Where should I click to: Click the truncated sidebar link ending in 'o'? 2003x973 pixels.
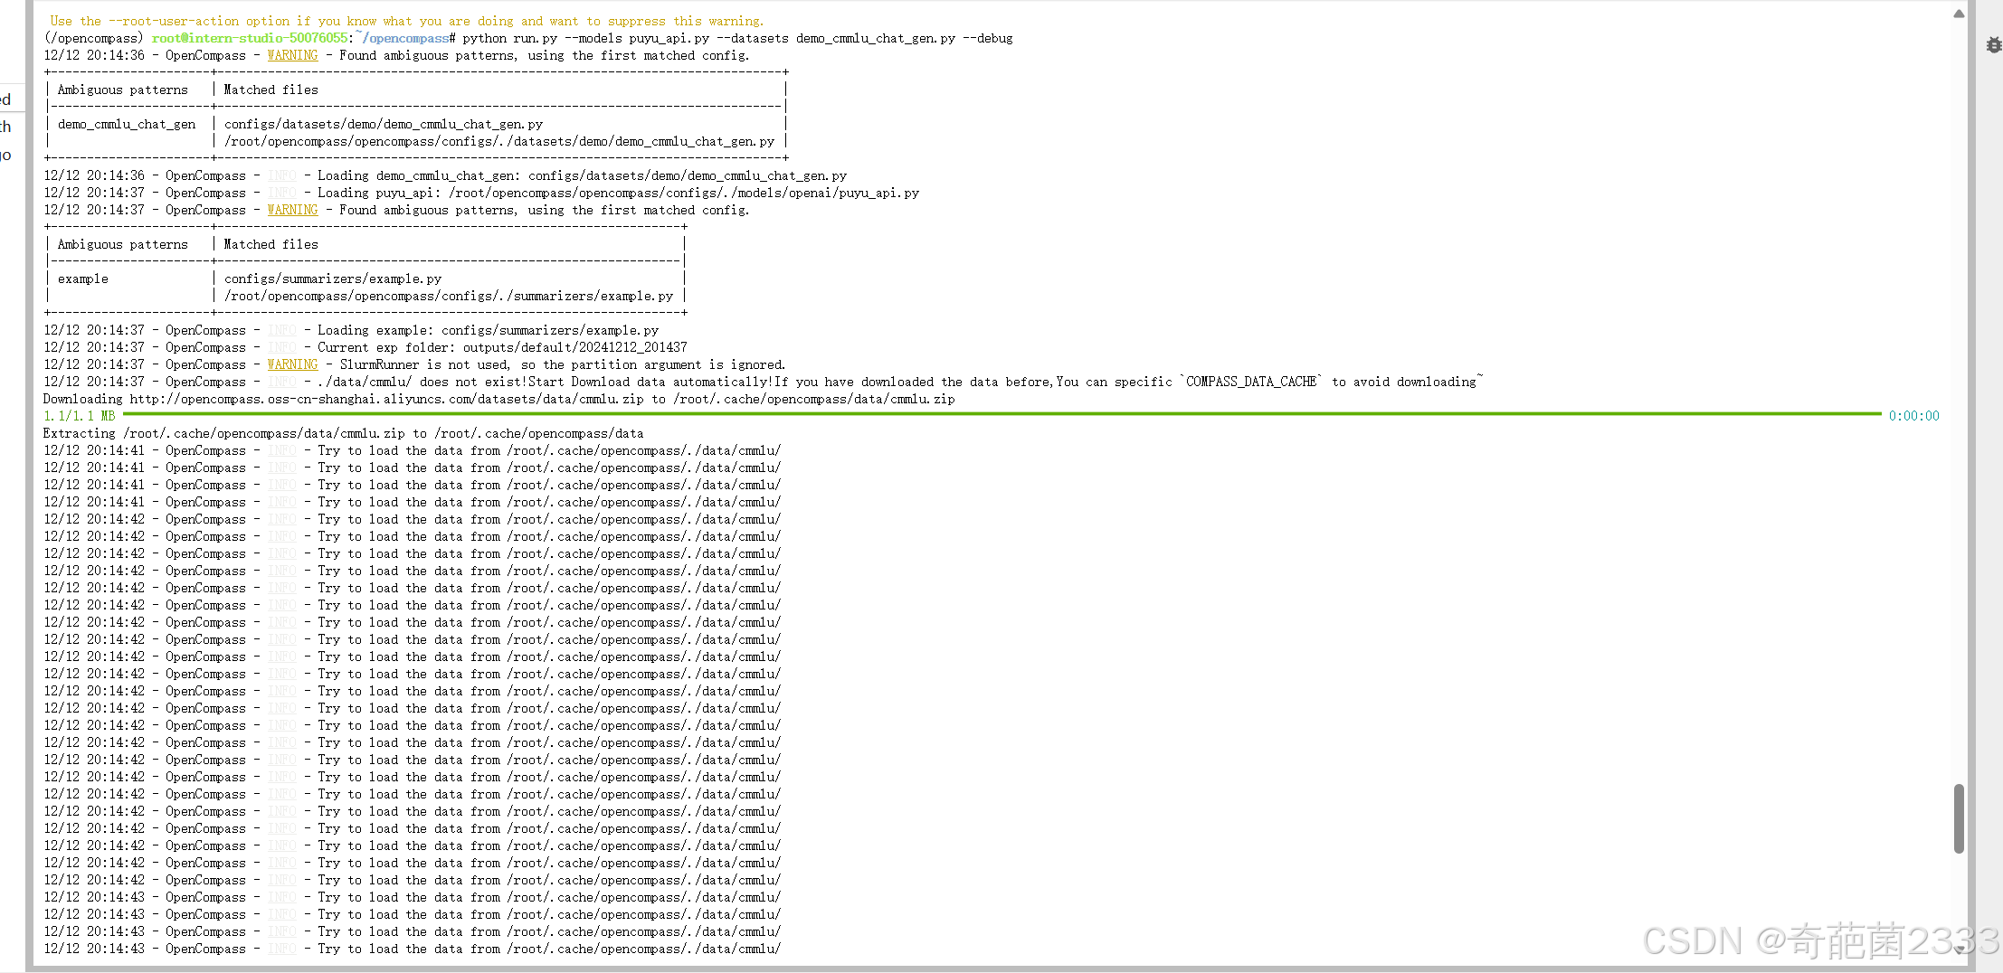point(5,155)
